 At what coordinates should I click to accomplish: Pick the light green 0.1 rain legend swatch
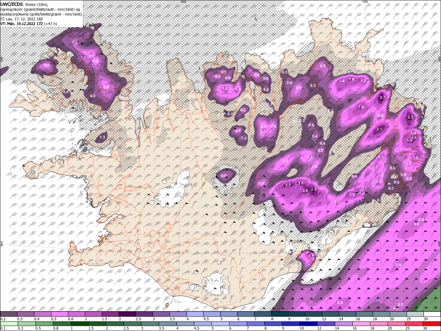point(9,324)
